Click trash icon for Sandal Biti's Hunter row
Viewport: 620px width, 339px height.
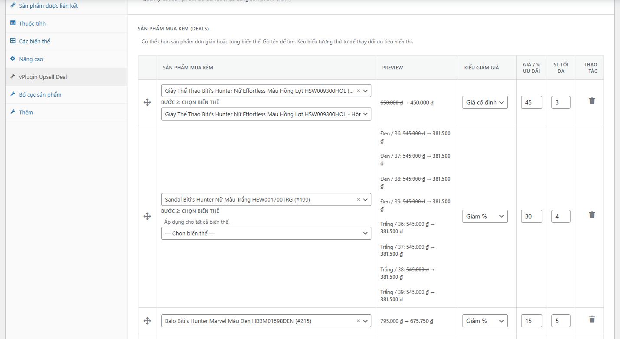[592, 215]
